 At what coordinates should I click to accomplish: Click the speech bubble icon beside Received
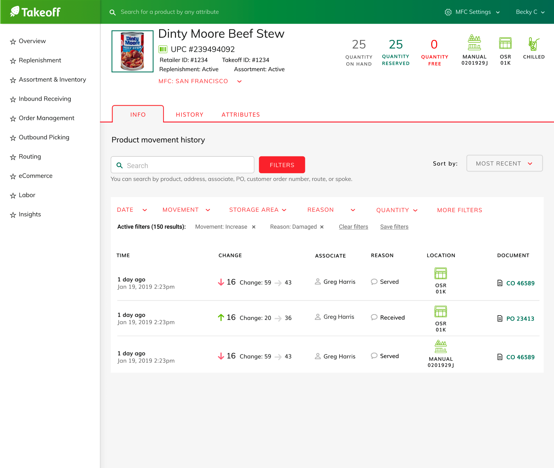[374, 317]
